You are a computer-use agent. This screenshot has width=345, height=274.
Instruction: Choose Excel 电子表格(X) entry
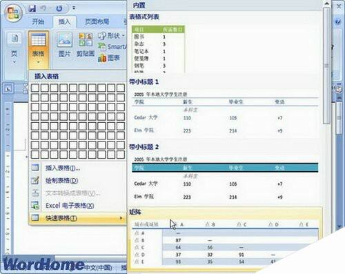pyautogui.click(x=78, y=206)
